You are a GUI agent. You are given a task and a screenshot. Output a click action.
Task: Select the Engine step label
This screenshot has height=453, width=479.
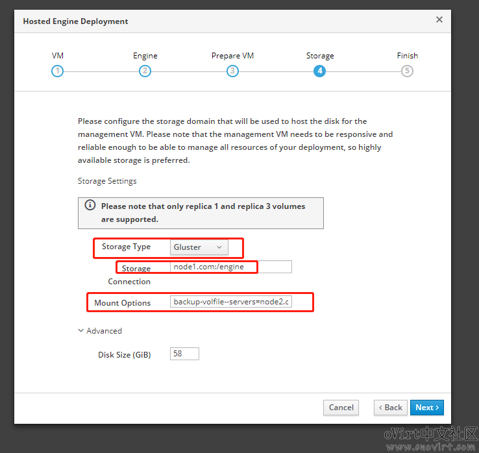coord(145,56)
